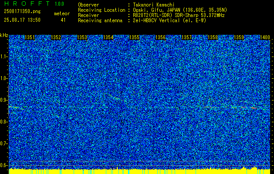Click the 1356 time marker
The width and height of the screenshot is (274, 174).
160,37
